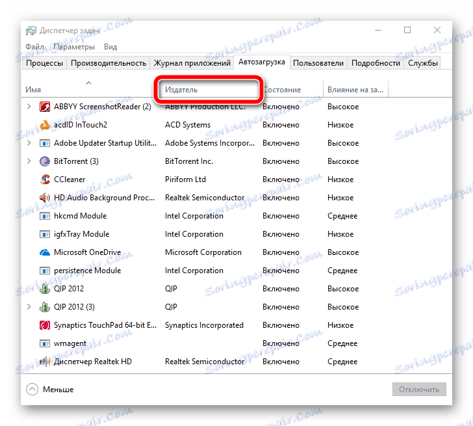Expand the BitTorrent (3) group
The height and width of the screenshot is (426, 473).
pos(29,161)
